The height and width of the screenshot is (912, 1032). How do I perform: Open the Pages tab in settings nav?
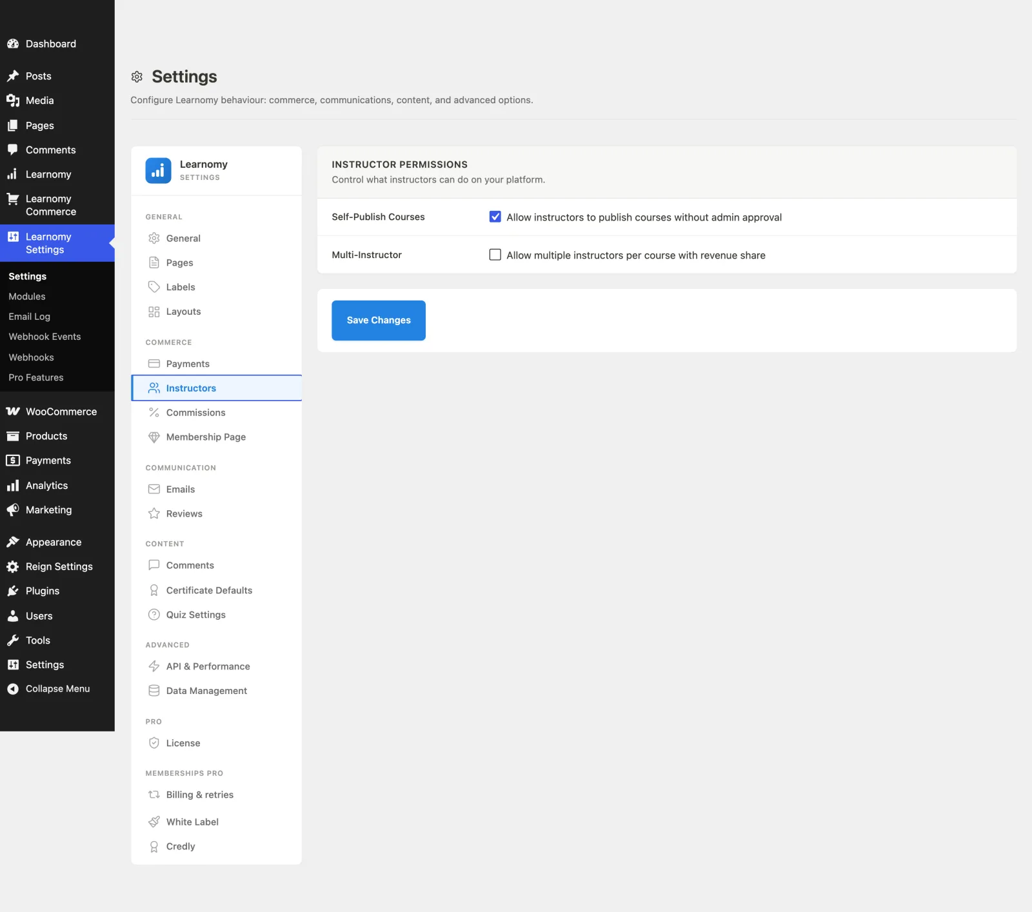coord(216,263)
